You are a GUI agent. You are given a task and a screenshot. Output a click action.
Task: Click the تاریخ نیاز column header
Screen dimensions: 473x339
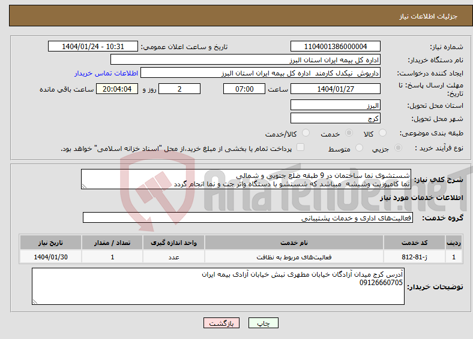(x=50, y=243)
